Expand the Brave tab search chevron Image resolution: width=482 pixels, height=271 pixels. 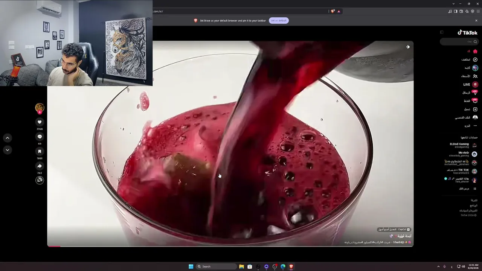pyautogui.click(x=453, y=4)
